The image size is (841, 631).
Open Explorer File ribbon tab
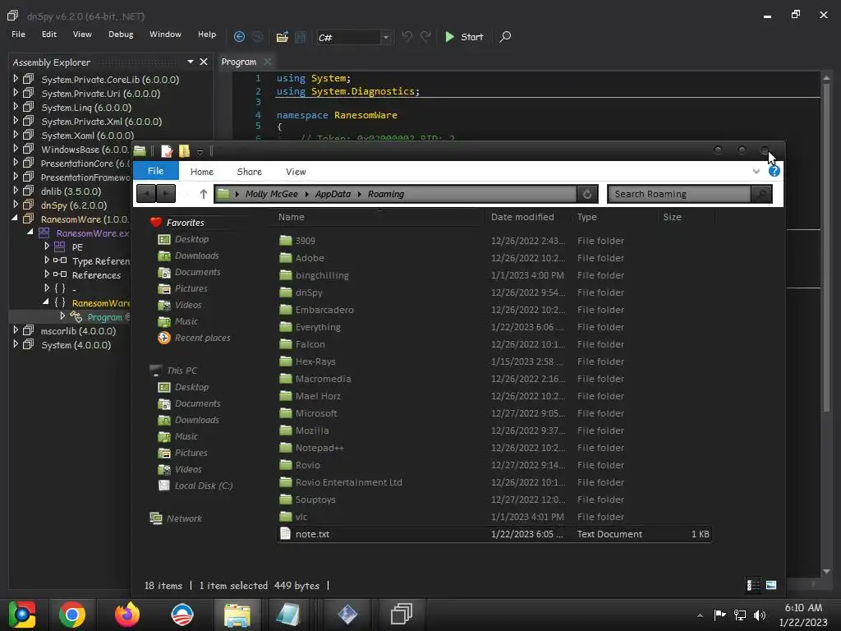(x=155, y=171)
